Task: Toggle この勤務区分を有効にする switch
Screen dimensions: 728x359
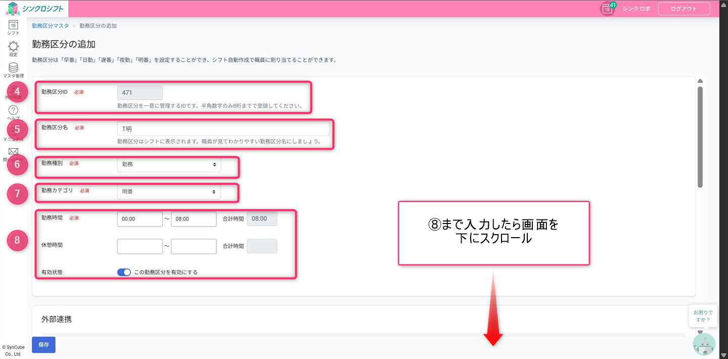Action: point(124,272)
